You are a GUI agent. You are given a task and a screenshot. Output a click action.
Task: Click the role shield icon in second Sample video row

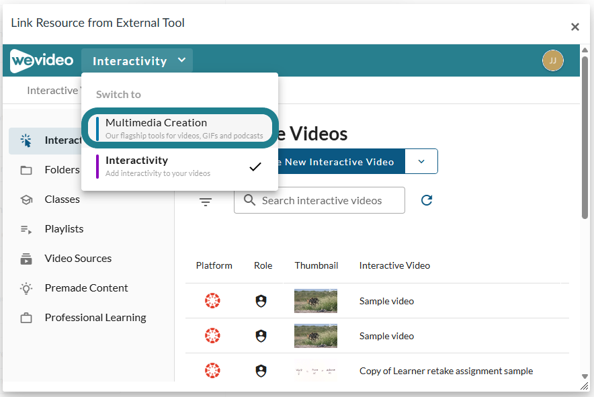pyautogui.click(x=261, y=336)
